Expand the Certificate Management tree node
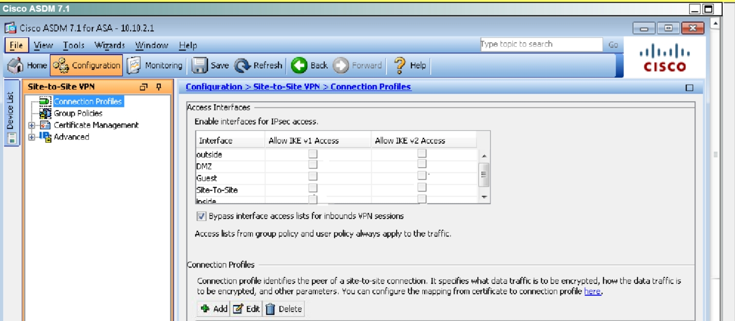 [x=32, y=125]
